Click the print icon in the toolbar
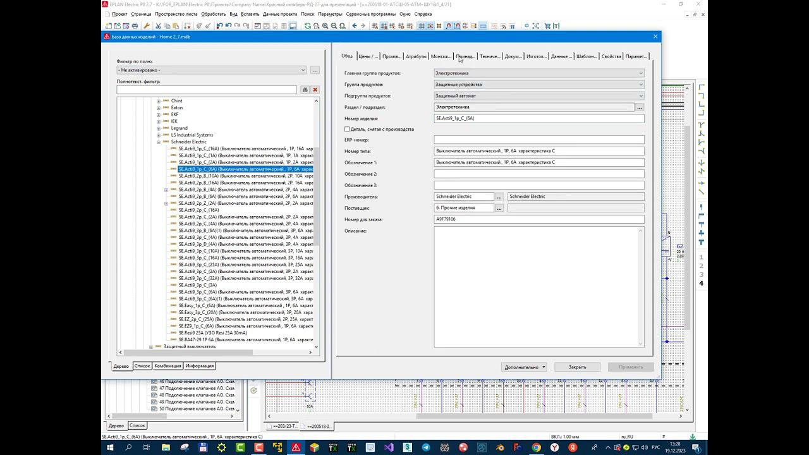The width and height of the screenshot is (809, 455). (135, 26)
